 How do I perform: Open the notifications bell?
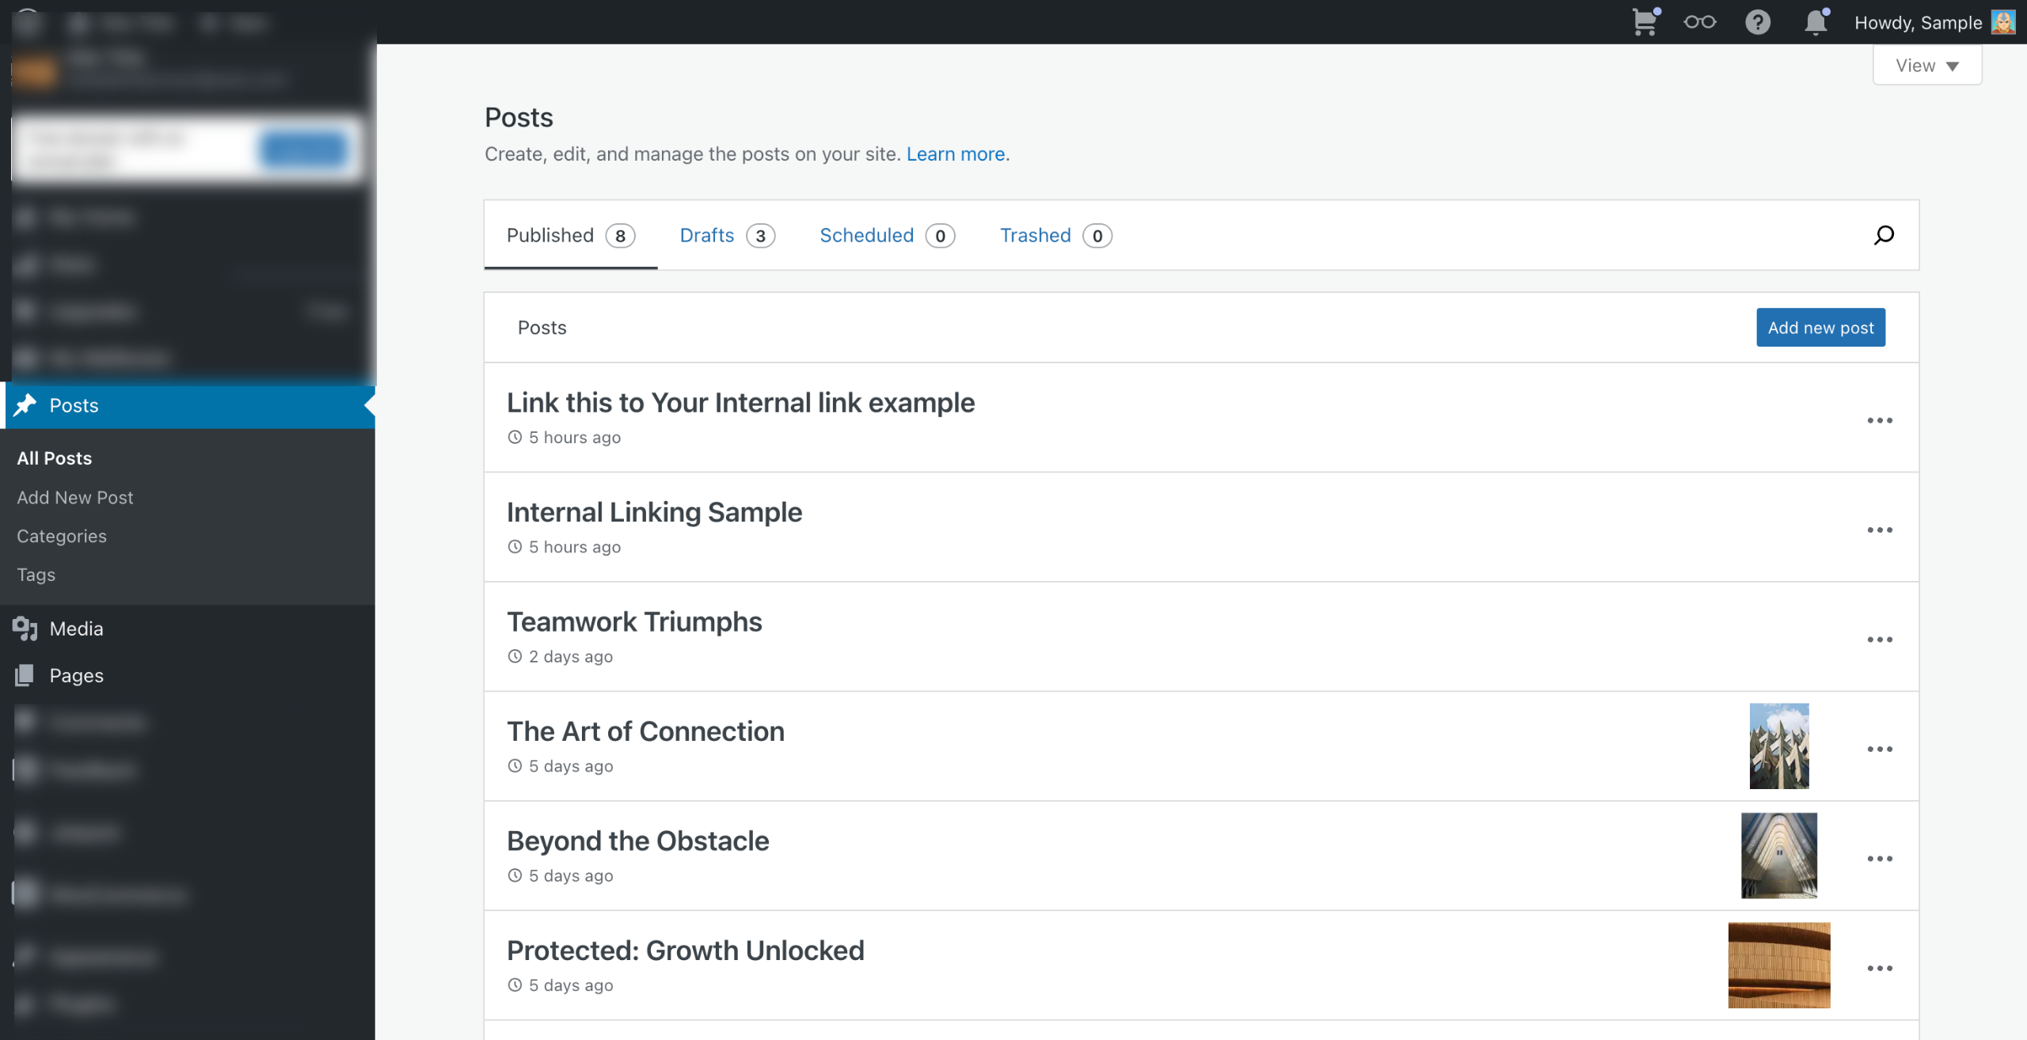click(1816, 22)
